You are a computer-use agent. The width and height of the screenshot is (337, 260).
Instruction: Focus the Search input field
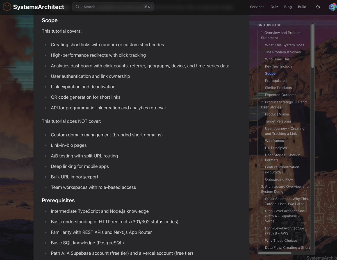113,7
